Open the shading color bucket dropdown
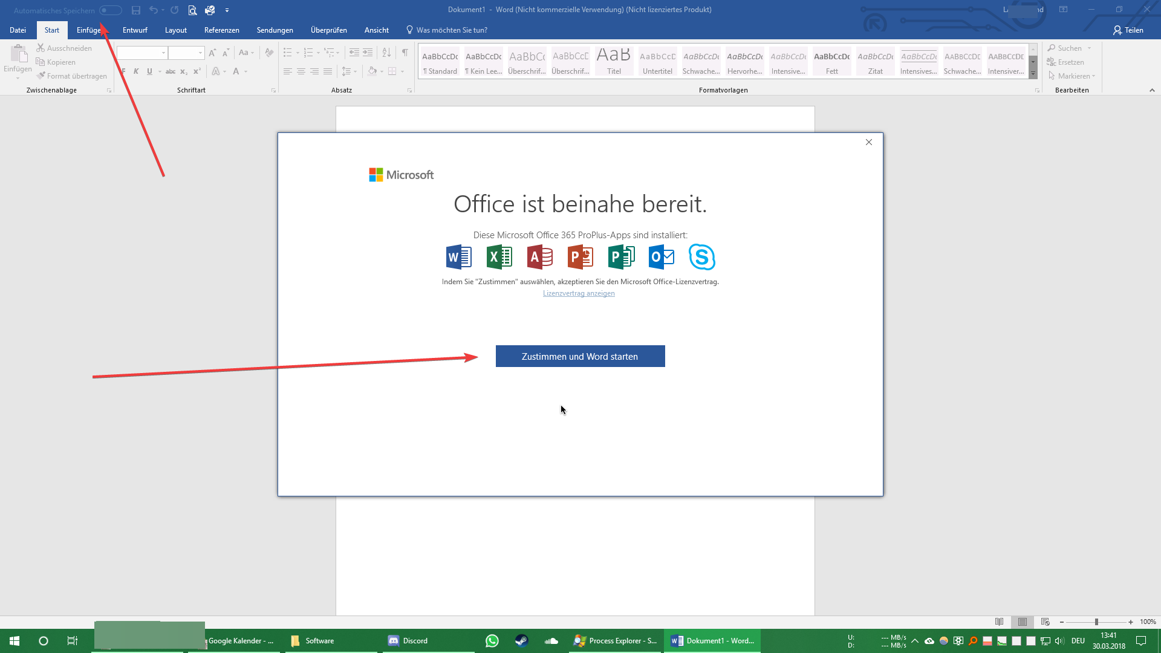1161x653 pixels. [x=382, y=71]
